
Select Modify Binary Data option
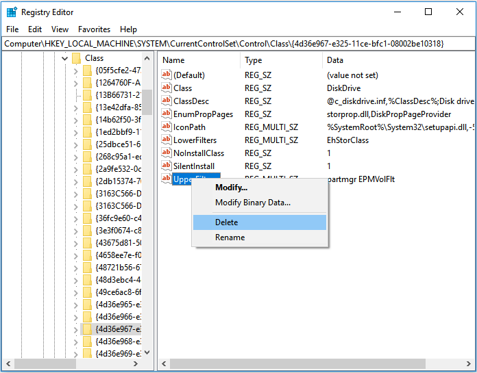click(x=253, y=202)
